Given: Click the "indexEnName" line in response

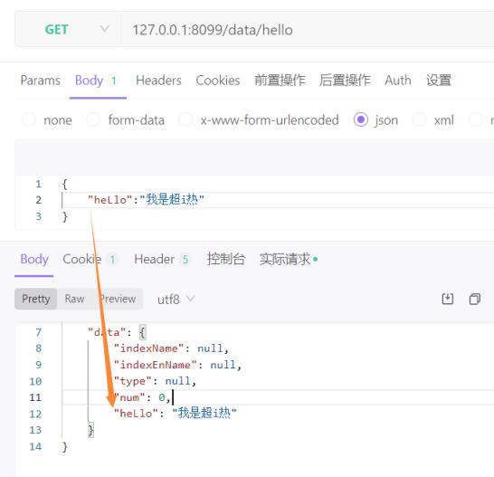Looking at the screenshot, I should tap(177, 365).
